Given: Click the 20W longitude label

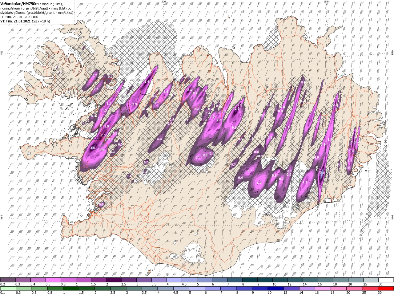Looking at the screenshot, I should (164, 2).
